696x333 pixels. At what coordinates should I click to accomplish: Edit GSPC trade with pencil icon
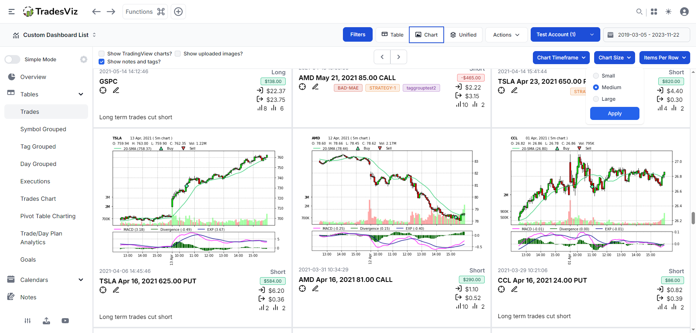(x=116, y=90)
